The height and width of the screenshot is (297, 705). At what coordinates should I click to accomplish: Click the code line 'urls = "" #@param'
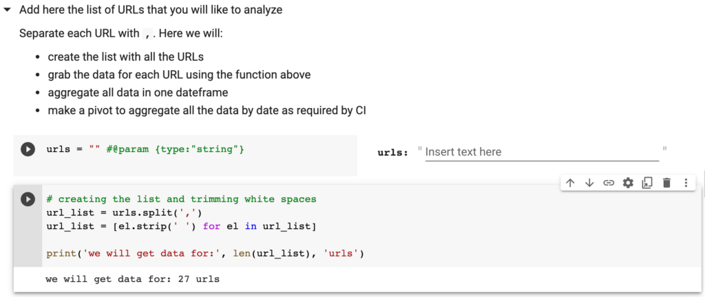tap(145, 149)
